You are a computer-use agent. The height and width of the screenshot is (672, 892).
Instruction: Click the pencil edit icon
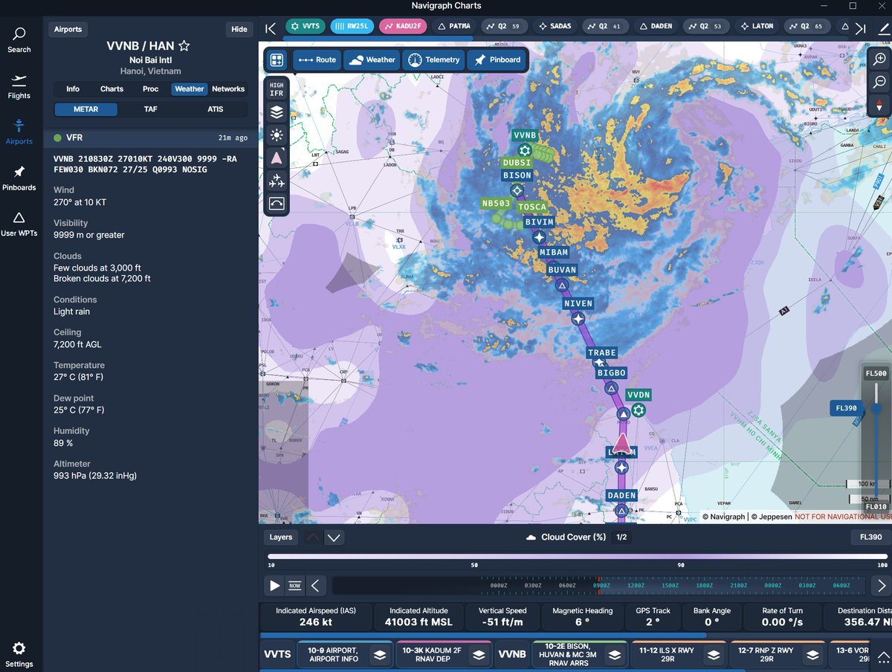click(882, 28)
